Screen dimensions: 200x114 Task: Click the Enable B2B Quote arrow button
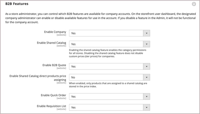146,67
